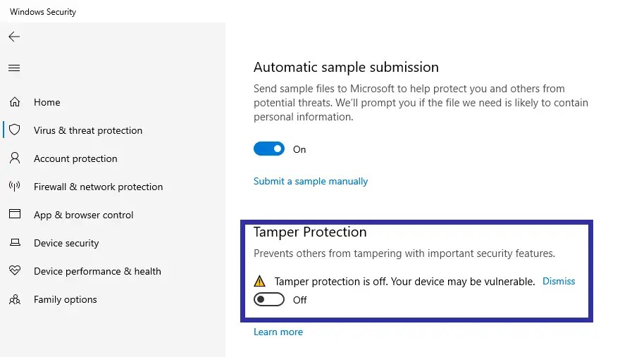Click the Account protection person icon
The width and height of the screenshot is (620, 357).
(14, 158)
